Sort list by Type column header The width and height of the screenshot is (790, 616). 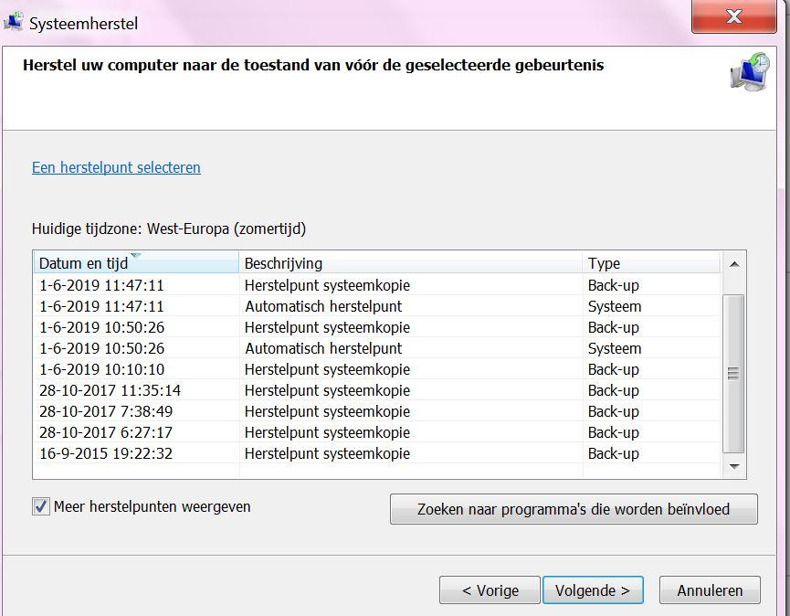pyautogui.click(x=651, y=263)
